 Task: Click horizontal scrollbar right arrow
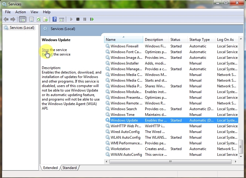pyautogui.click(x=235, y=161)
